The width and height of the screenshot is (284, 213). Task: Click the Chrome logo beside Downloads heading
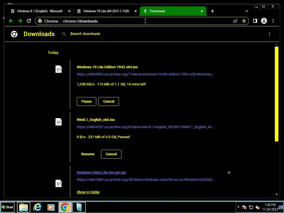coord(14,34)
